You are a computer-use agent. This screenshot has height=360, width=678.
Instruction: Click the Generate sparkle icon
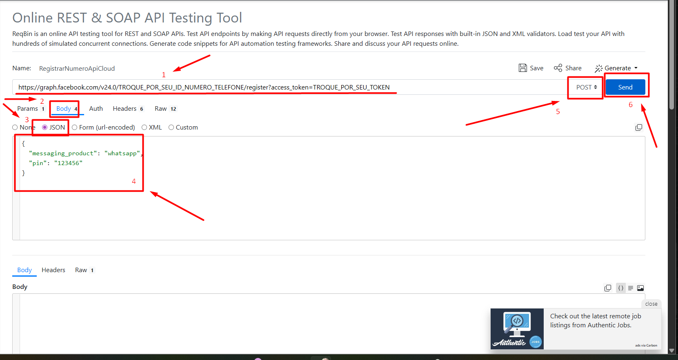click(x=598, y=68)
